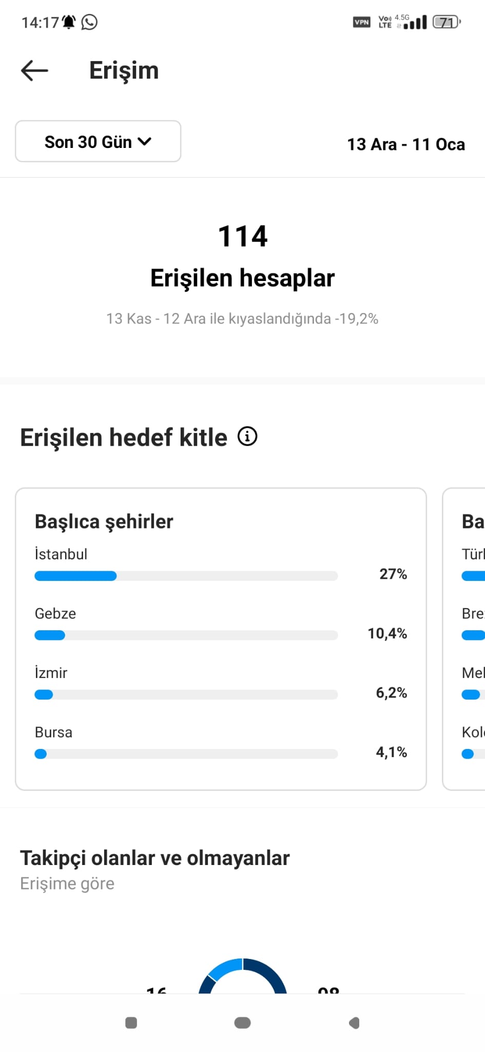Tap the follower donut chart

pyautogui.click(x=243, y=975)
